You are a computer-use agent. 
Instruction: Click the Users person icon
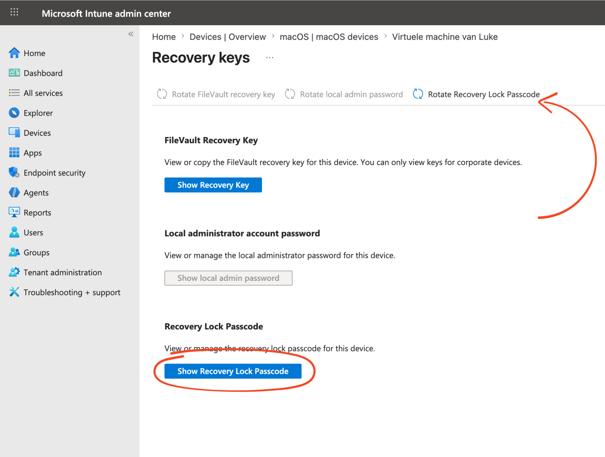pos(14,232)
